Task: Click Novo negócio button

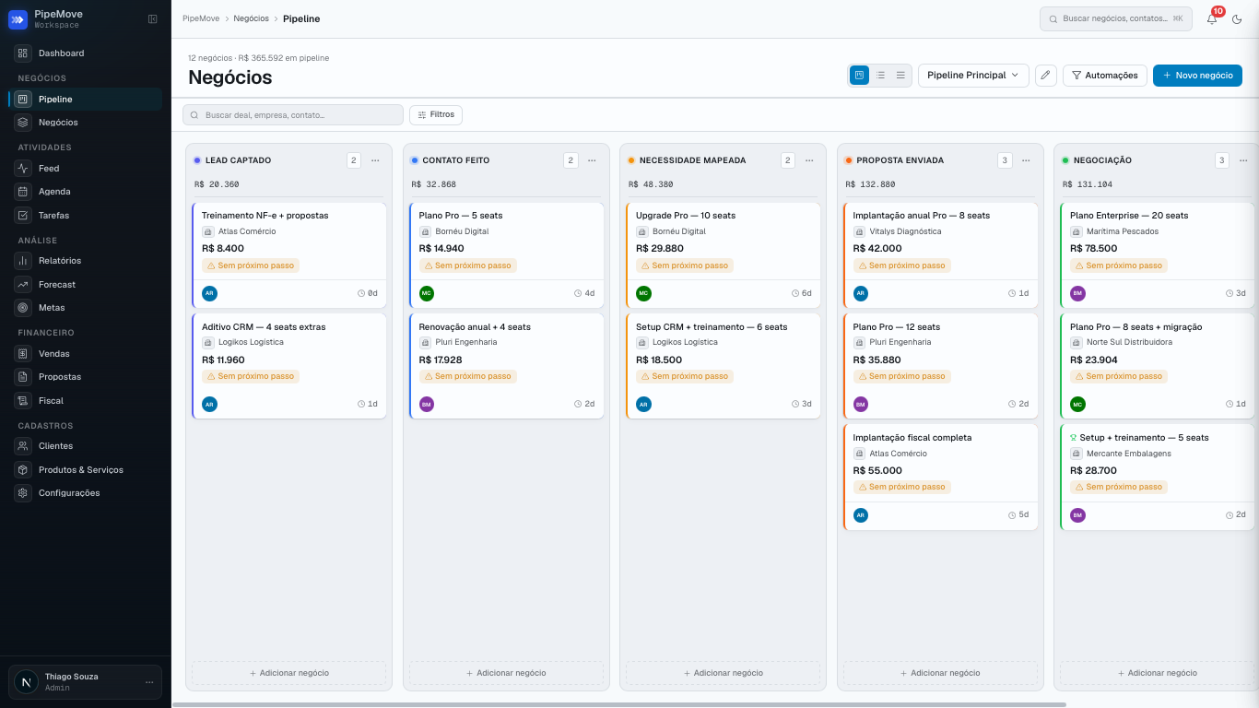Action: tap(1197, 76)
